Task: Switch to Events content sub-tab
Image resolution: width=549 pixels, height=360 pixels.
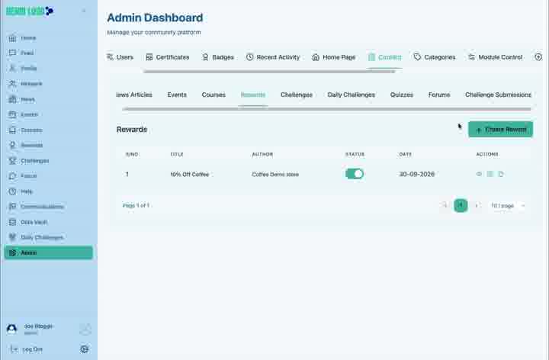Action: click(x=177, y=95)
